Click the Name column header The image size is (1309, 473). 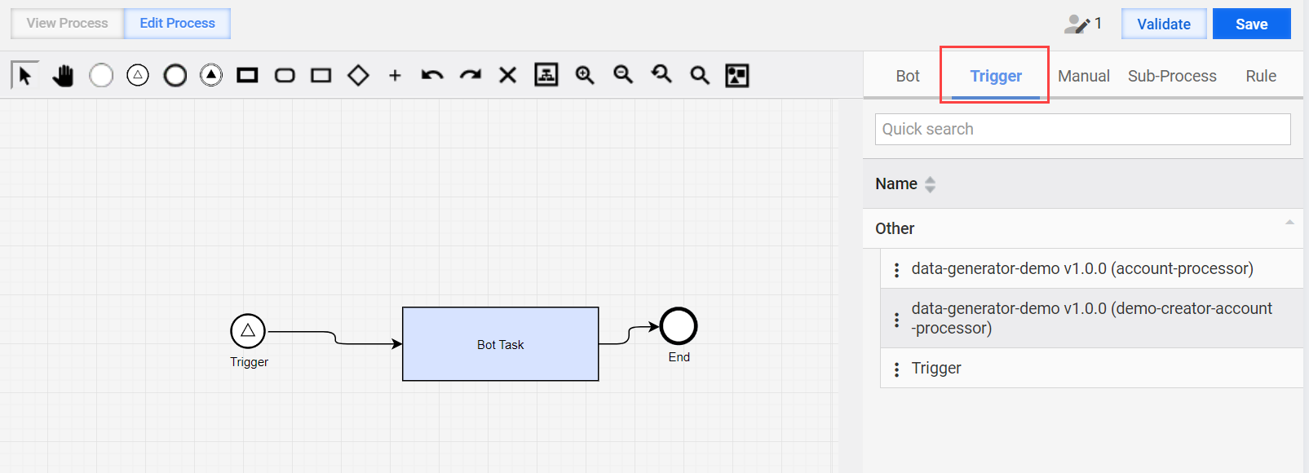tap(896, 183)
